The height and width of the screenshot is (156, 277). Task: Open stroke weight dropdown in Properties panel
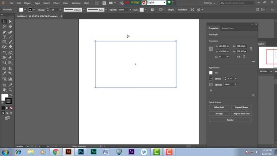point(235,78)
